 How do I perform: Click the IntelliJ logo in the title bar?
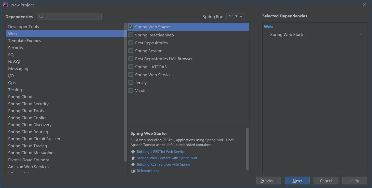coord(6,5)
